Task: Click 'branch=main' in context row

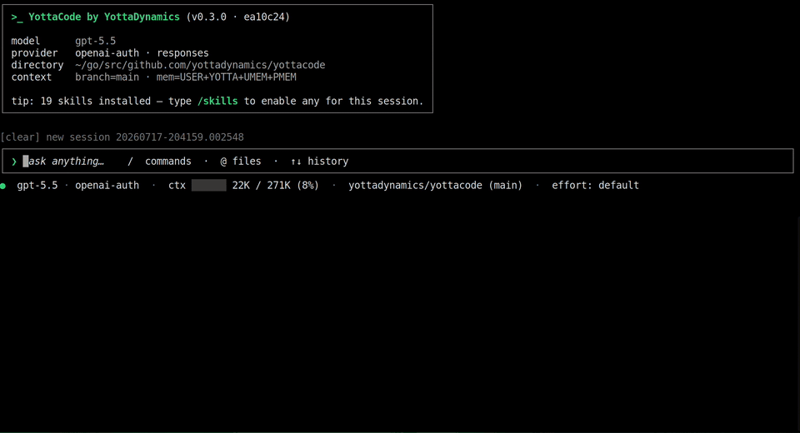Action: click(107, 77)
